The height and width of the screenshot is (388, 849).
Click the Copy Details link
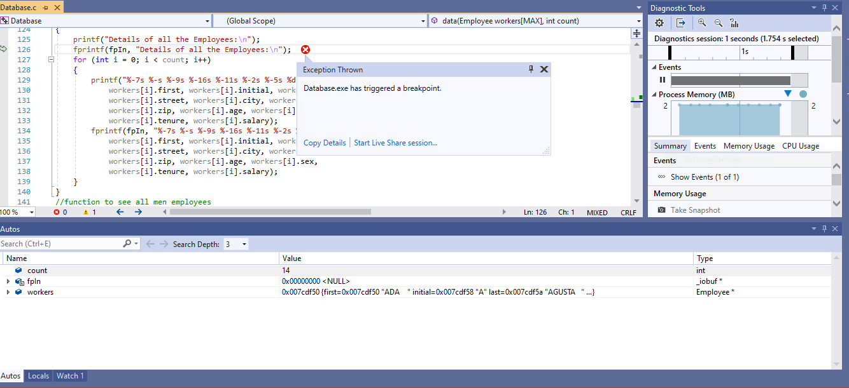pyautogui.click(x=325, y=143)
